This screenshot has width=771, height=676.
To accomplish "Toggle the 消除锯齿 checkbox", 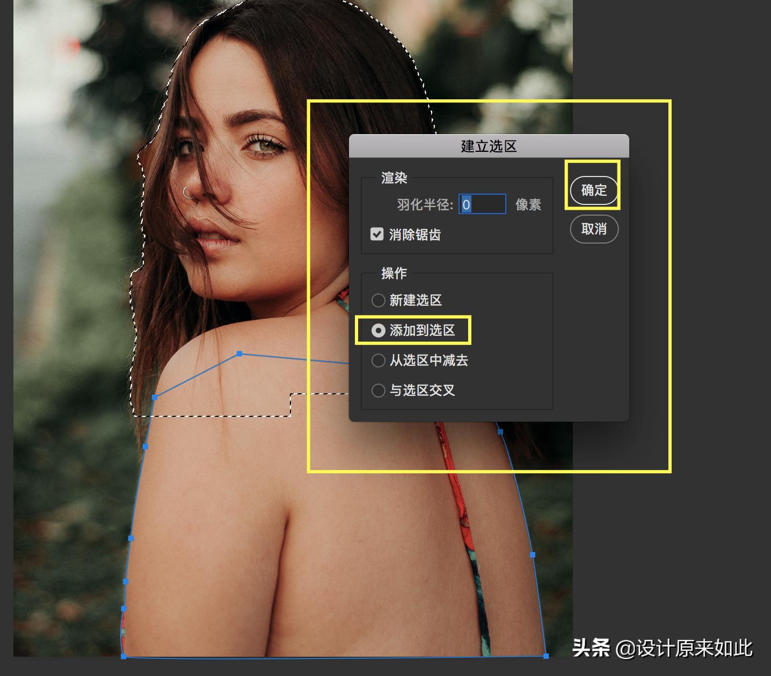I will coord(377,234).
